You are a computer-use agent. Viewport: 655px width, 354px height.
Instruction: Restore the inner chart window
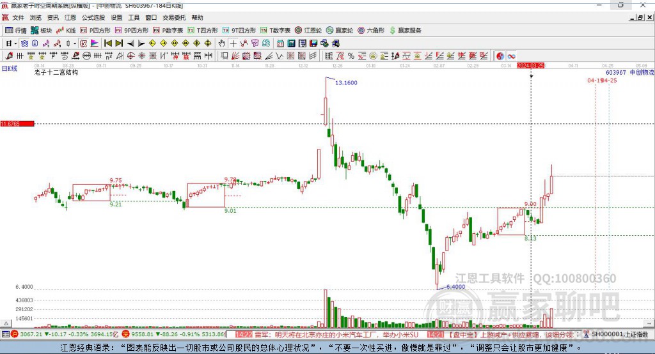(x=640, y=17)
